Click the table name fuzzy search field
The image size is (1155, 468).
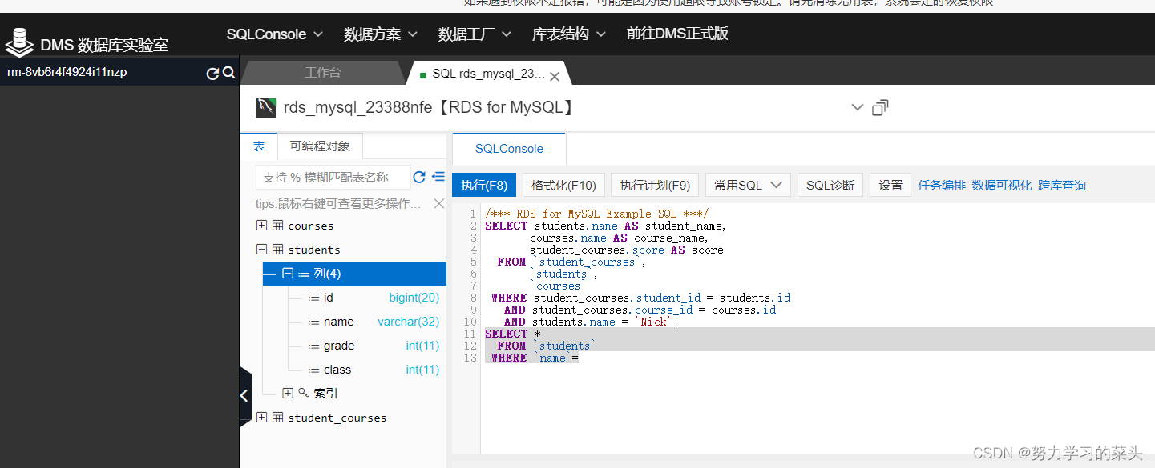click(x=333, y=177)
